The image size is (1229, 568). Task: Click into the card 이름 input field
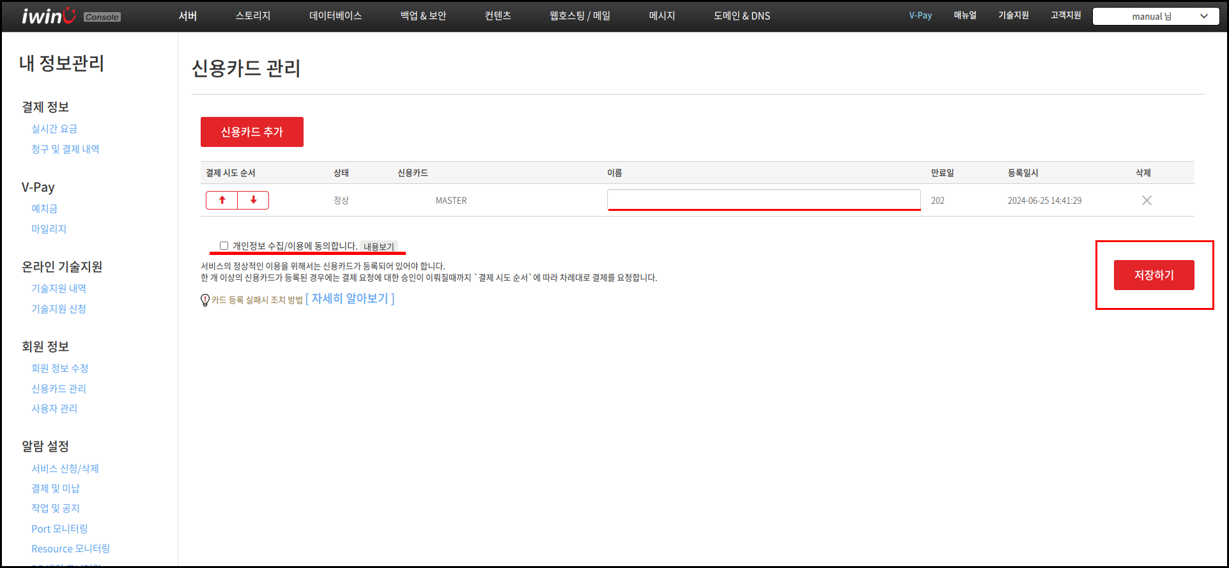tap(763, 199)
